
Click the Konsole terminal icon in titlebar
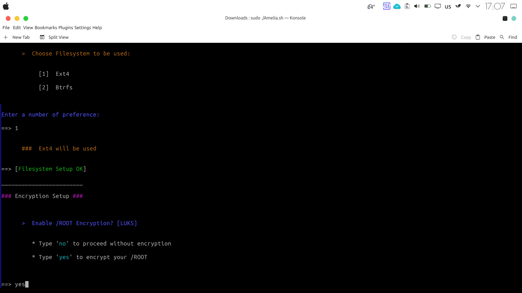[x=505, y=18]
